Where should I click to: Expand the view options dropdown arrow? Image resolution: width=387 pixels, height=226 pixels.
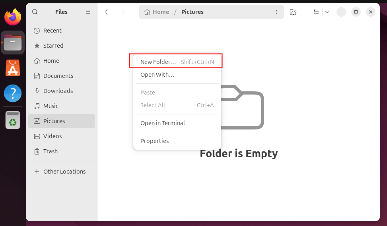click(327, 12)
